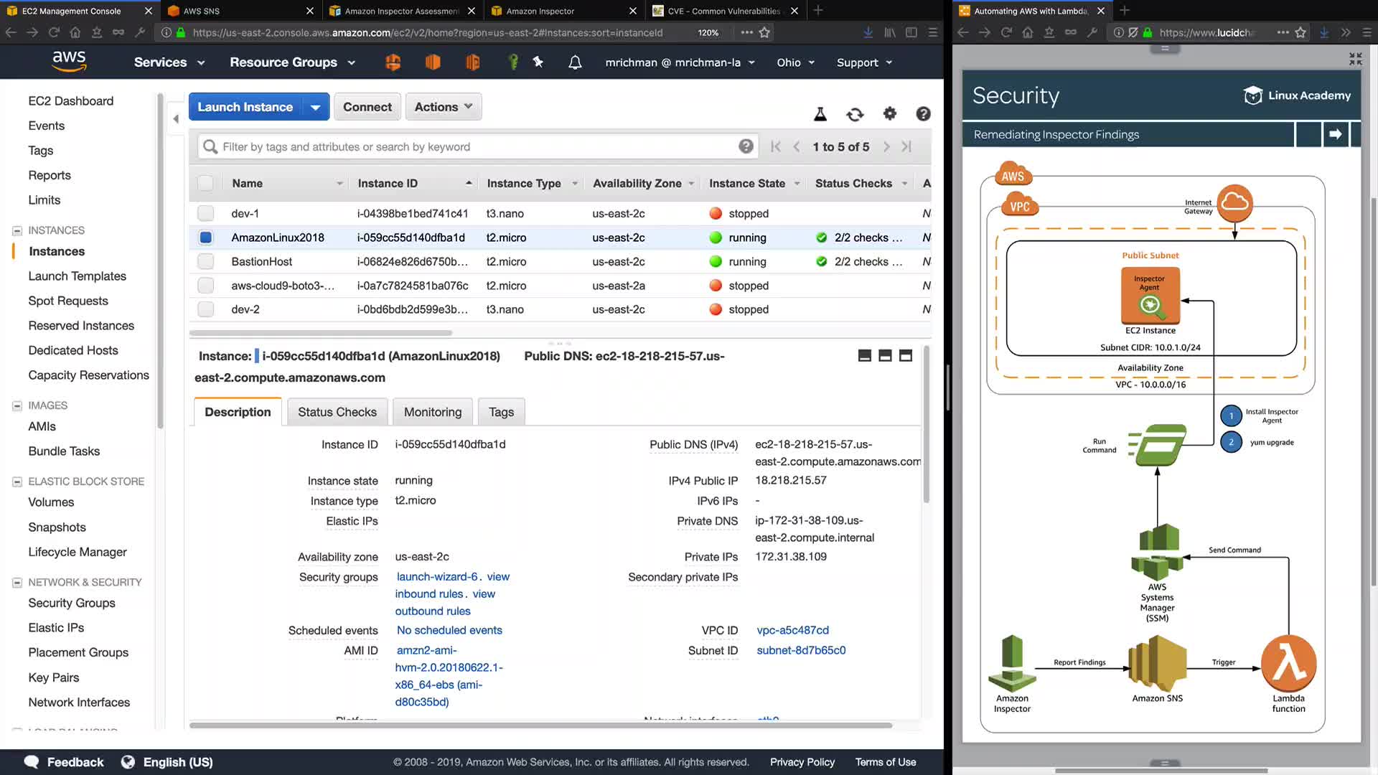This screenshot has width=1378, height=775.
Task: Click the AWS logo home icon
Action: tap(69, 62)
